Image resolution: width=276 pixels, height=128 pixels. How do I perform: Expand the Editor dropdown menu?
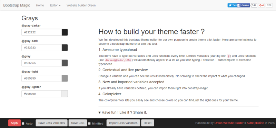coord(55,5)
